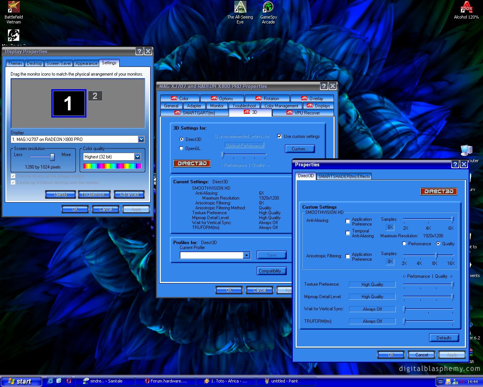
Task: Adjust Anti-Aliasing samples slider
Action: (x=452, y=219)
